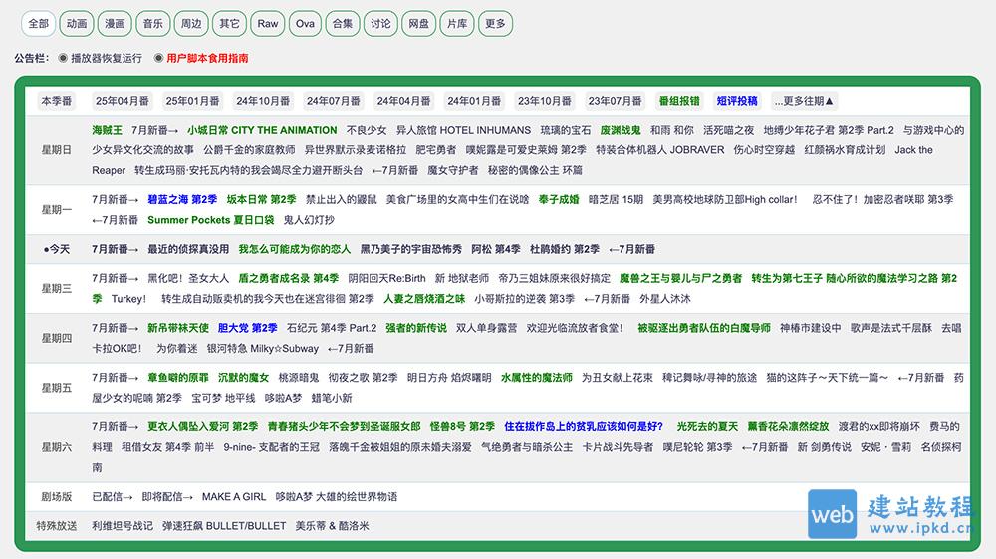Open 拳子成婚 in Monday row
Image resolution: width=996 pixels, height=559 pixels.
(559, 199)
